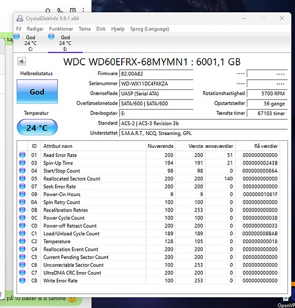Click status orb for Power-On Hours

tap(23, 194)
